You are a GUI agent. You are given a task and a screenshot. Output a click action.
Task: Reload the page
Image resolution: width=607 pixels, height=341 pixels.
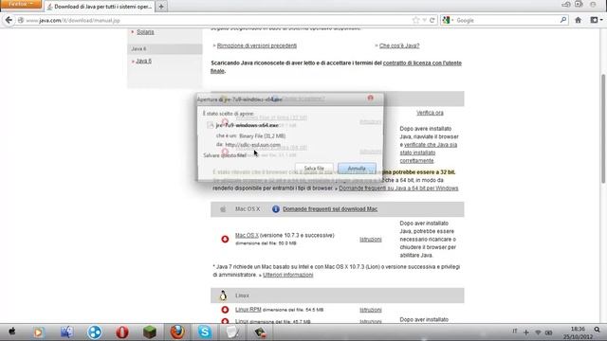tap(432, 20)
